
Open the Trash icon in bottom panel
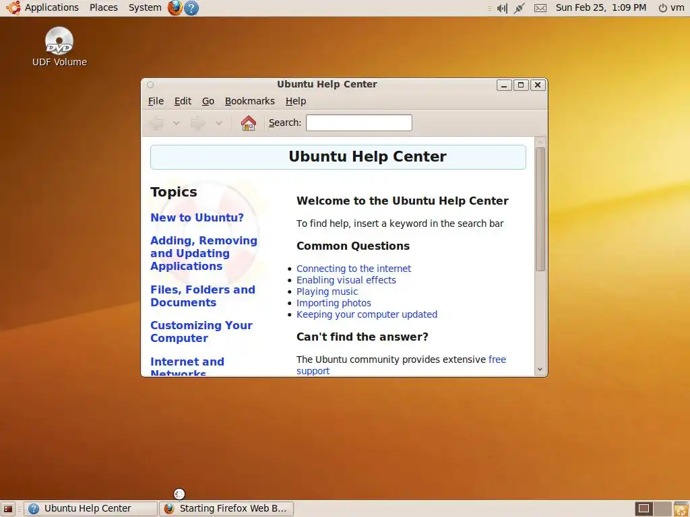(x=681, y=509)
